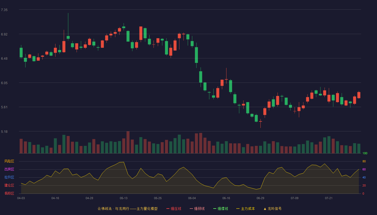Click the 6.92 price axis label
This screenshot has width=377, height=215.
click(x=4, y=34)
